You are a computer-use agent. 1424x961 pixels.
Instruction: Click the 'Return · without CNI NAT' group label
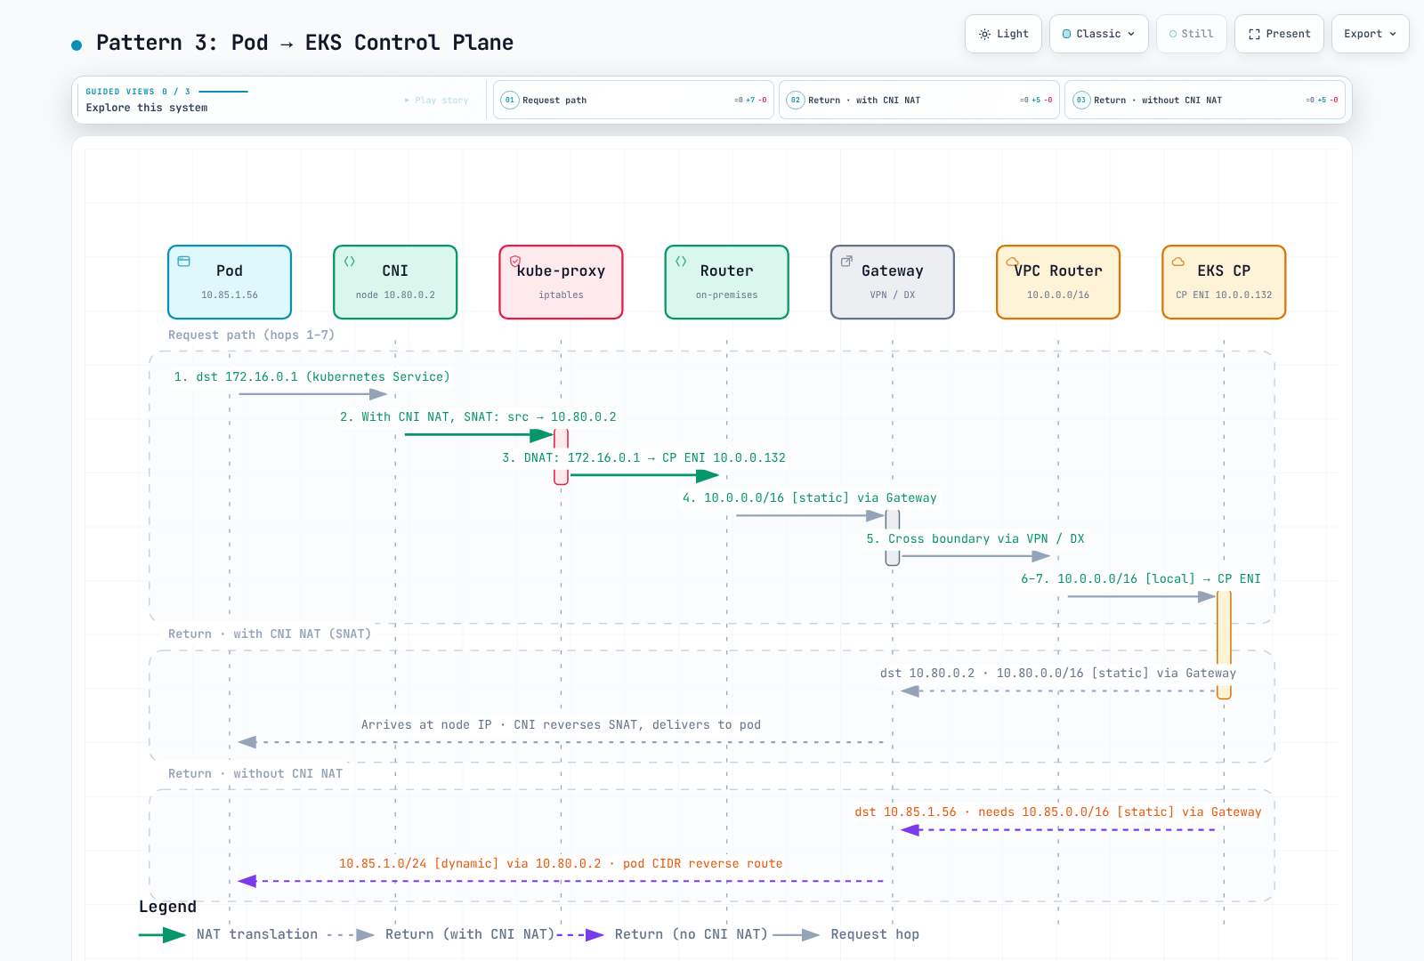point(255,774)
